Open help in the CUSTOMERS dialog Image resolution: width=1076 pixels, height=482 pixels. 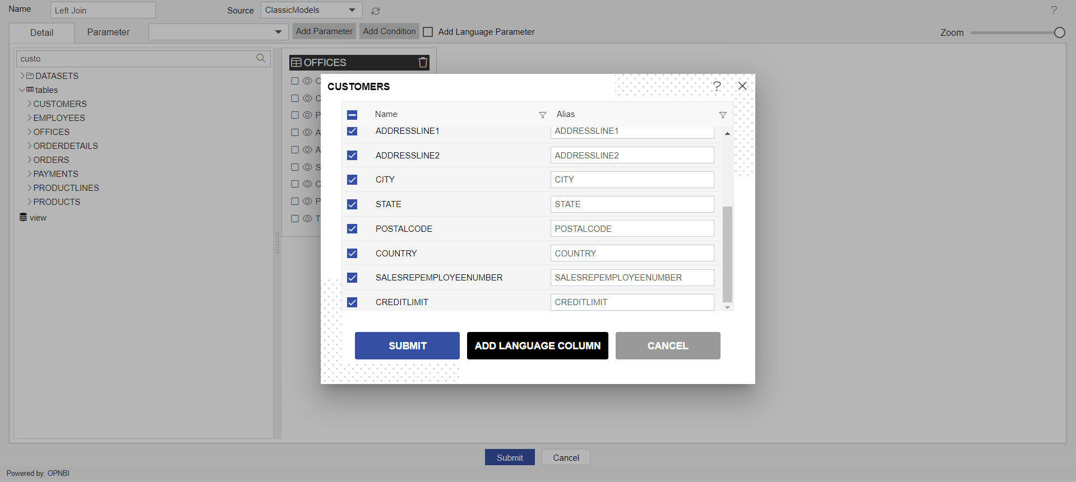point(717,86)
